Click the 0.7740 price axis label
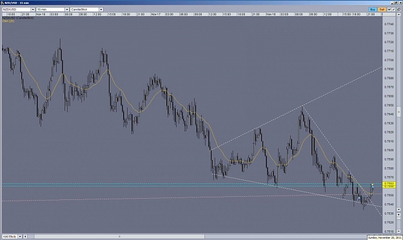The height and width of the screenshot is (240, 403). tap(389, 24)
